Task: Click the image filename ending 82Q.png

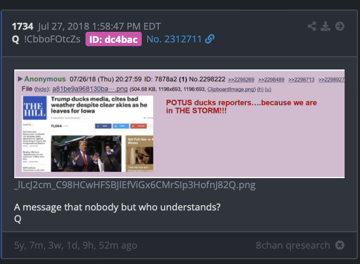Action: pyautogui.click(x=135, y=185)
